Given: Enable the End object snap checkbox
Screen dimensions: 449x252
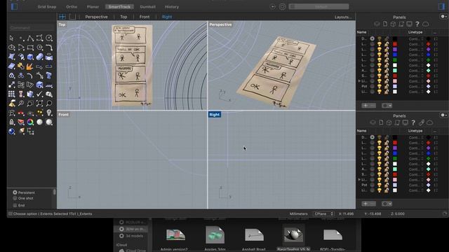Looking at the screenshot, I should click(15, 205).
